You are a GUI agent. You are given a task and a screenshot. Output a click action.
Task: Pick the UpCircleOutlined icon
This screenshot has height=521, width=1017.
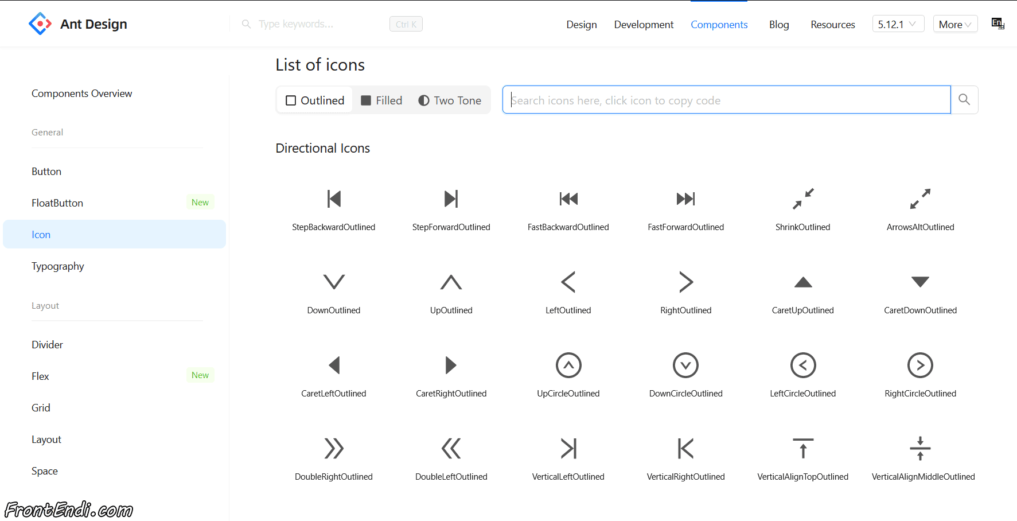[568, 366]
